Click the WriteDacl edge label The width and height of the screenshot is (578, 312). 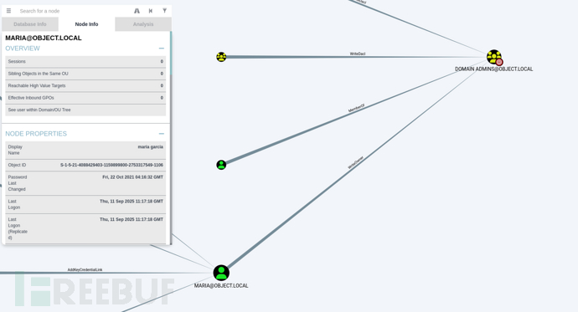[x=358, y=54]
